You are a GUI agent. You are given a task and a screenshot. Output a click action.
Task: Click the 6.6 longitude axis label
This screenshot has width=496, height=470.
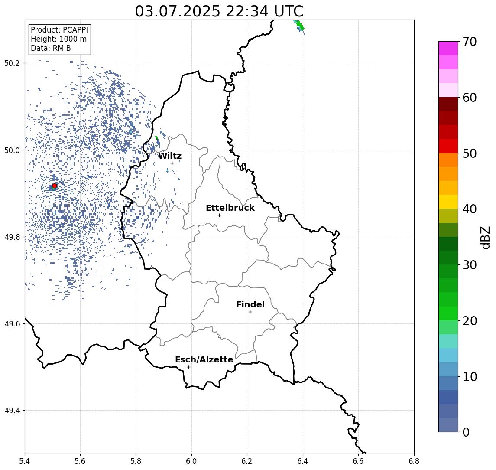pos(359,461)
